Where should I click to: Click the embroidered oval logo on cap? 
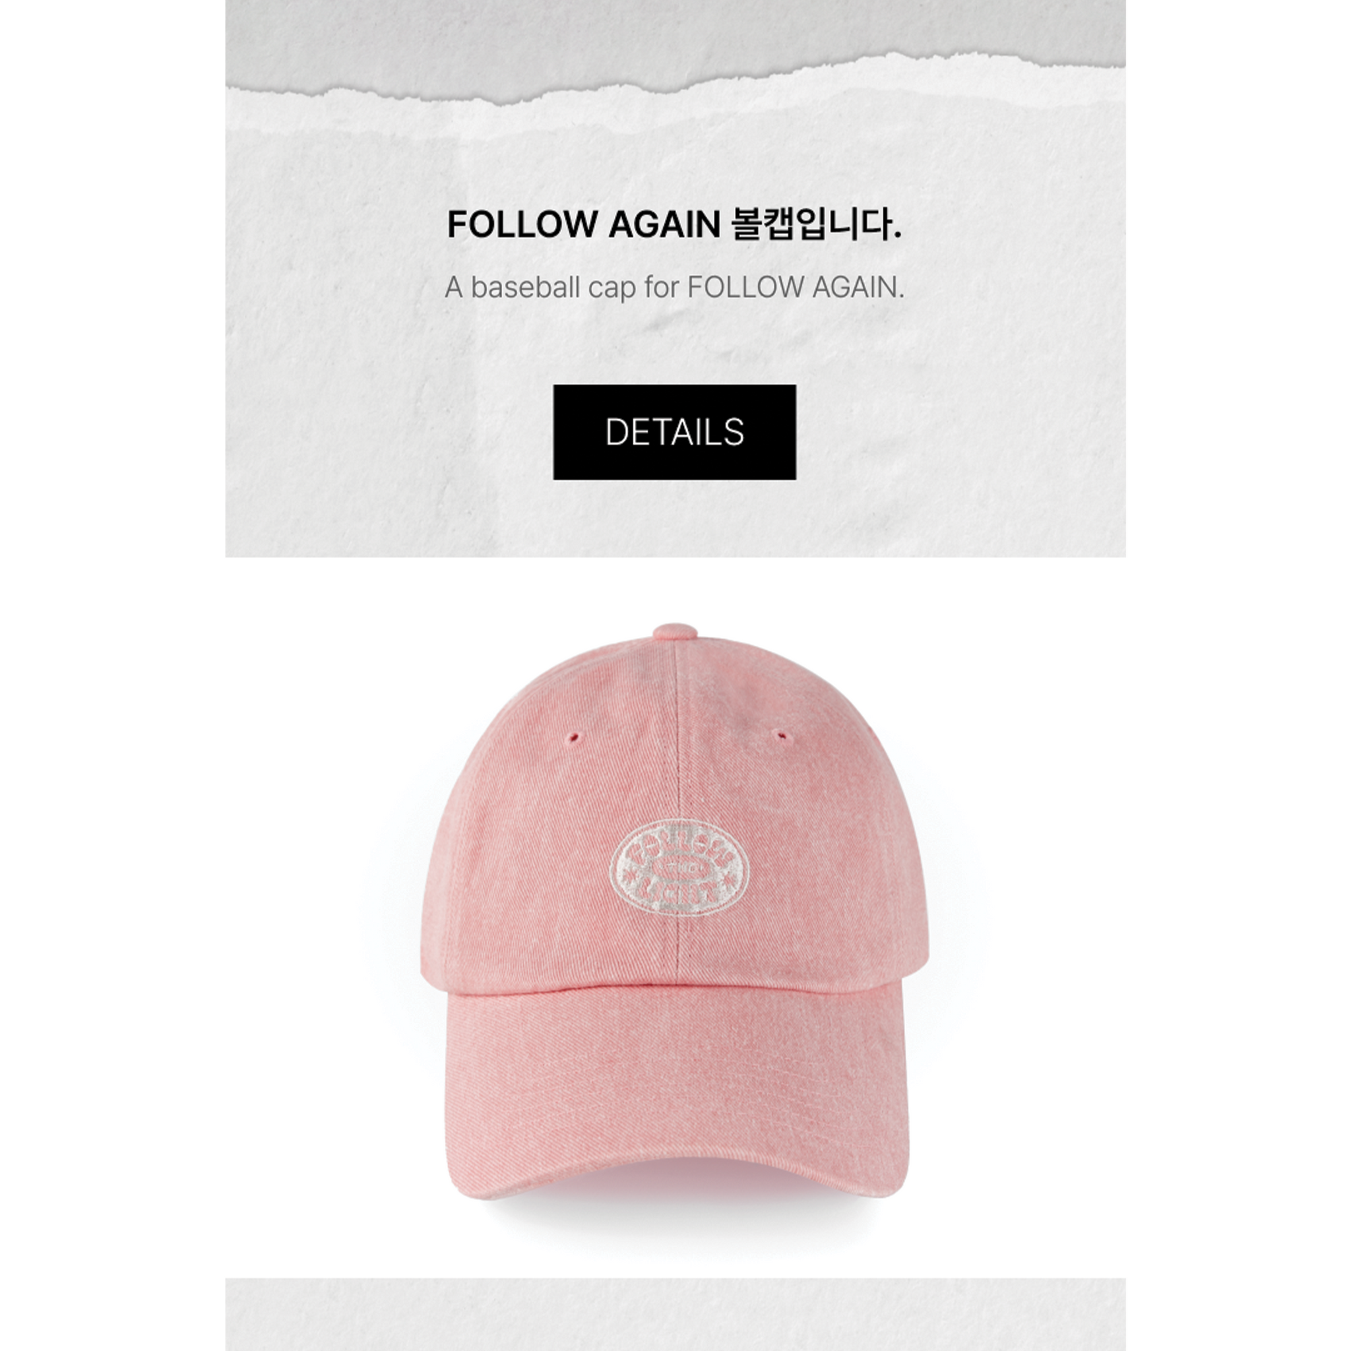coord(679,869)
